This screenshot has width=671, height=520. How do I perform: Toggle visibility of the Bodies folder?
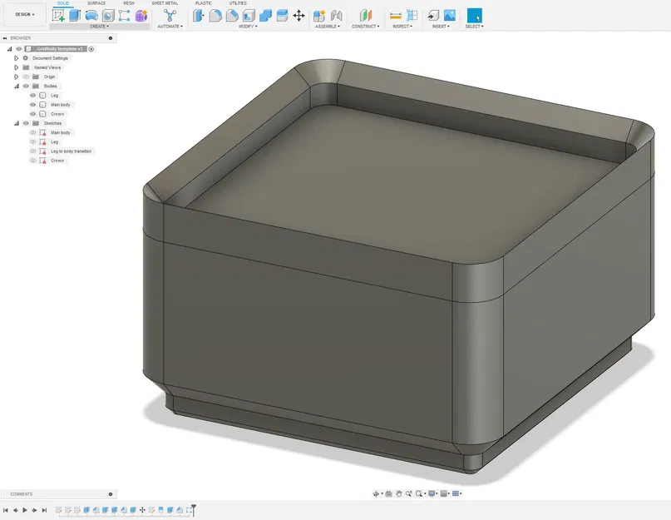pyautogui.click(x=26, y=85)
